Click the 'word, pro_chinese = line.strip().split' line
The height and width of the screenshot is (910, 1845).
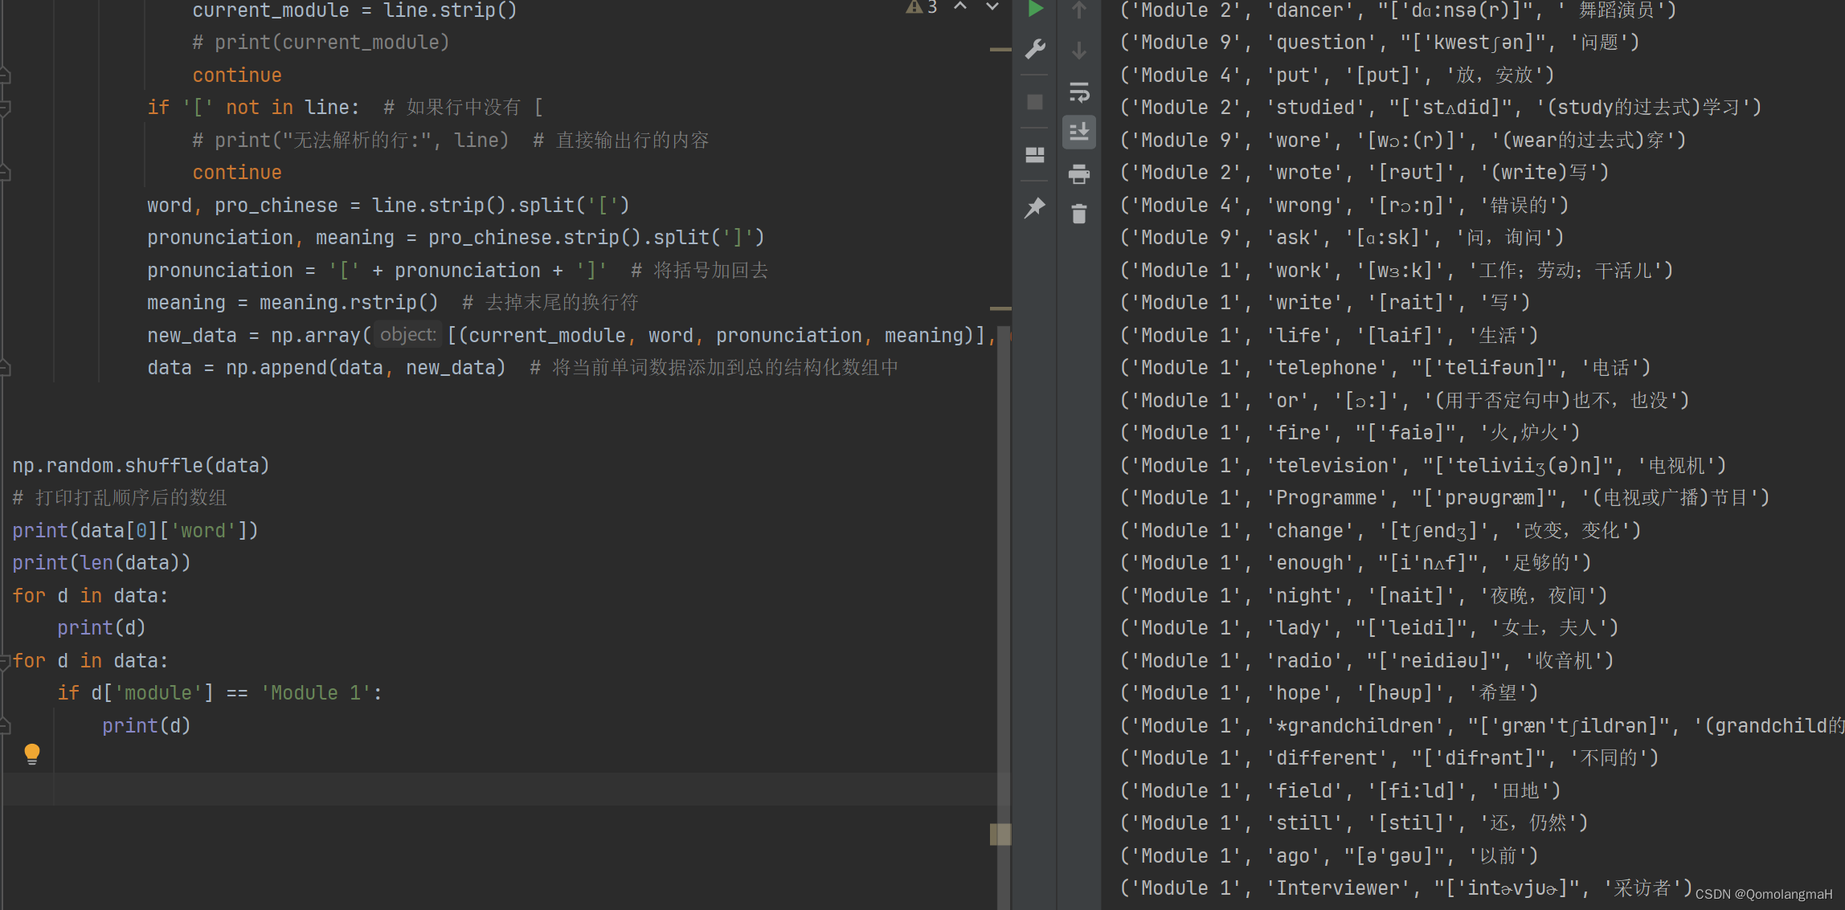click(388, 206)
